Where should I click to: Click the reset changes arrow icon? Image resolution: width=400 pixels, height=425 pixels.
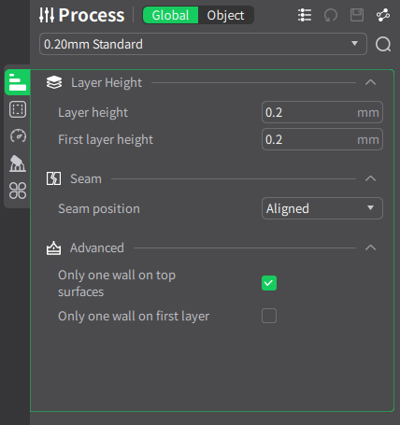click(331, 15)
